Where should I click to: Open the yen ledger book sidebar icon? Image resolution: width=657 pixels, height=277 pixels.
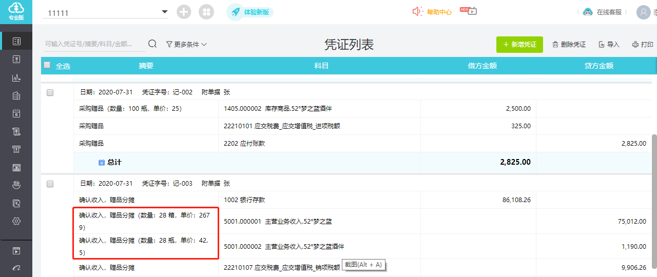pos(16,60)
